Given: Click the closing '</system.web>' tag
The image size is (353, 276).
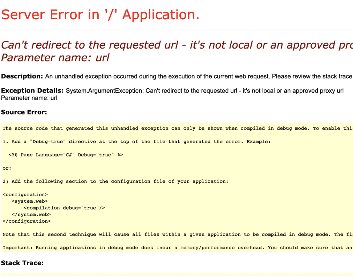Looking at the screenshot, I should click(x=31, y=214).
